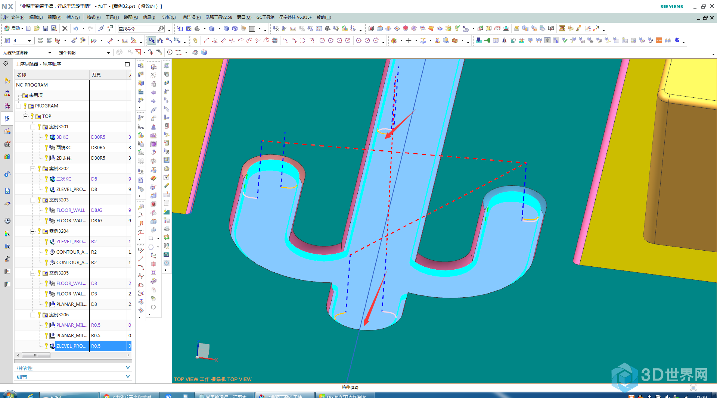Toggle lightbulb next to 案例3206 group
This screenshot has height=398, width=717.
(x=39, y=314)
